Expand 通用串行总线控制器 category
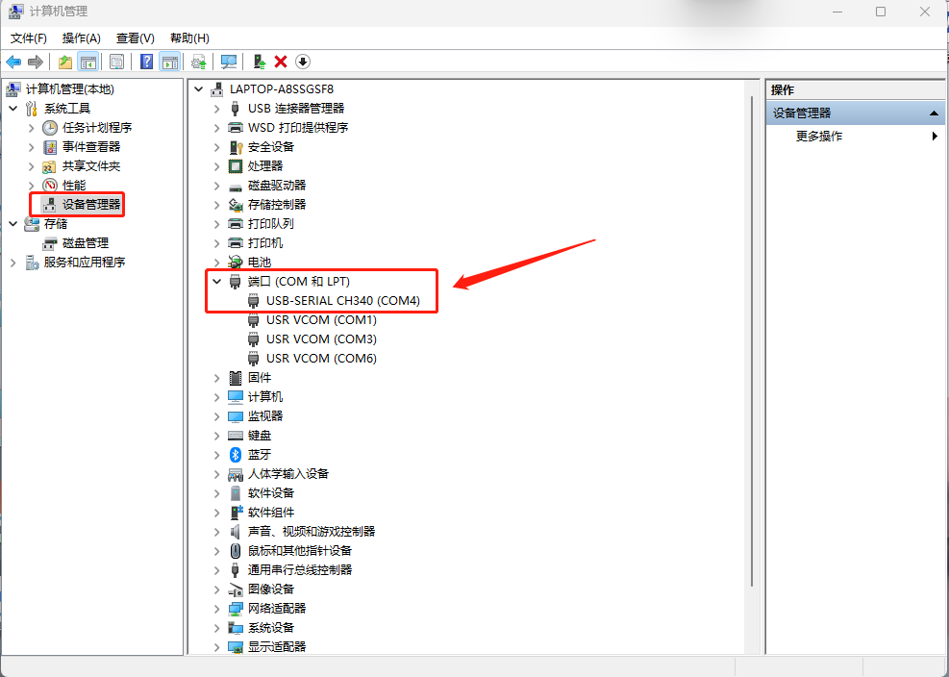Viewport: 949px width, 677px height. coord(216,570)
